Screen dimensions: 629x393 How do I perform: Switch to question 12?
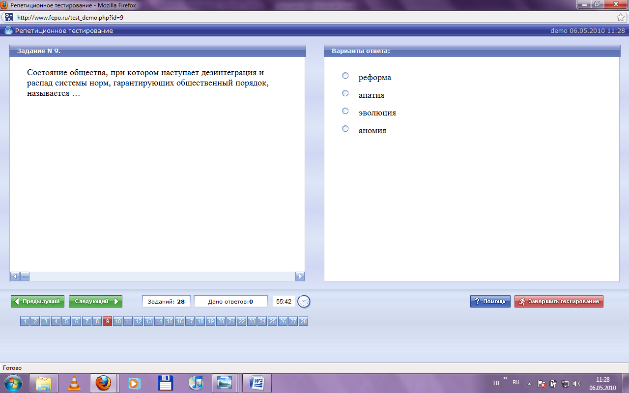[x=138, y=321]
